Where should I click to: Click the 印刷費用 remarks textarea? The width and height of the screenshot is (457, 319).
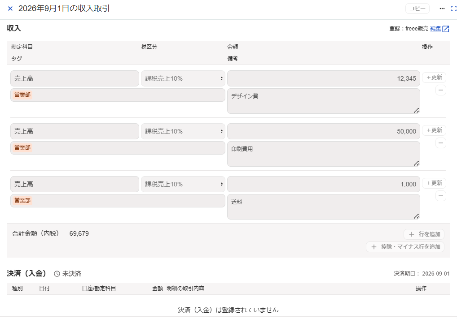(x=324, y=154)
